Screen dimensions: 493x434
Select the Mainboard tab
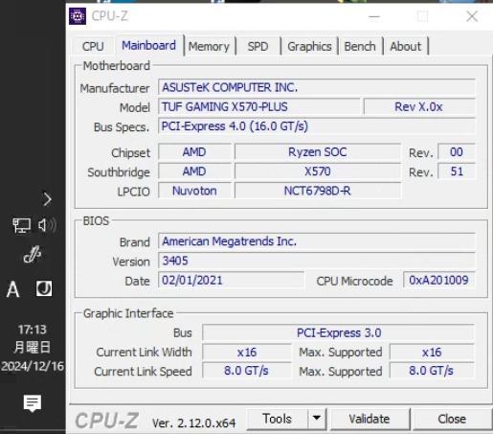(x=148, y=45)
